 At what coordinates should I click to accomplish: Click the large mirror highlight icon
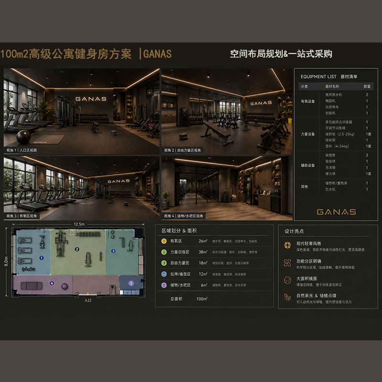pyautogui.click(x=287, y=280)
